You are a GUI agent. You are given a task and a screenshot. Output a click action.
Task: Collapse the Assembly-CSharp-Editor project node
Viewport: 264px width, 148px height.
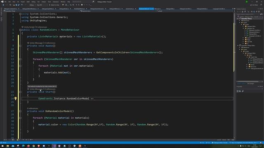coord(238,46)
